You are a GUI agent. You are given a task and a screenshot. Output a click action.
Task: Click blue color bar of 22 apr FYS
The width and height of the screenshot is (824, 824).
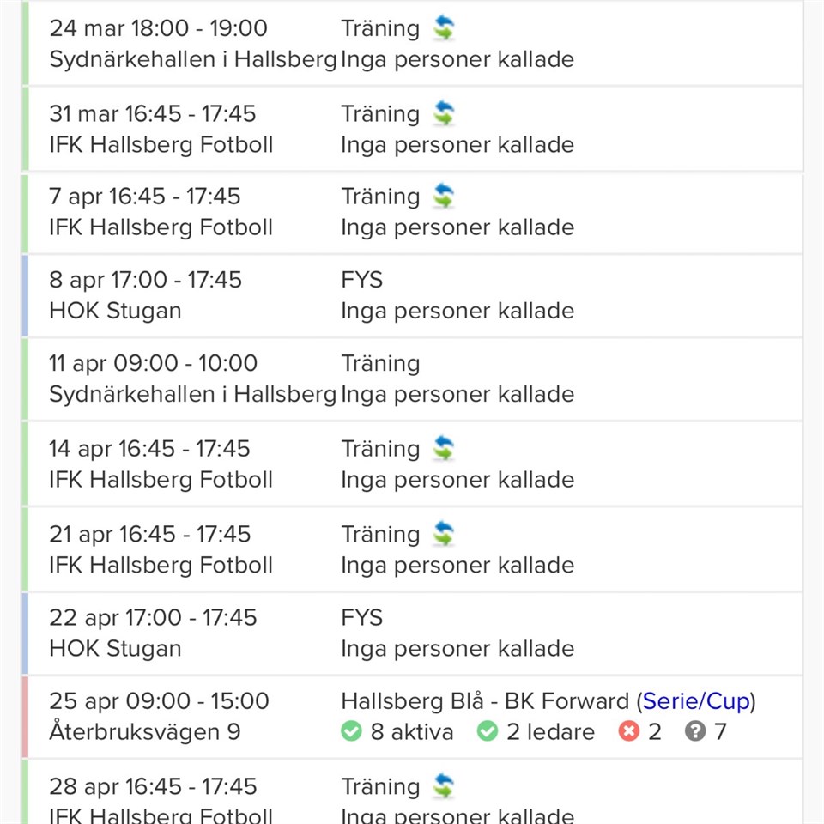[x=26, y=633]
